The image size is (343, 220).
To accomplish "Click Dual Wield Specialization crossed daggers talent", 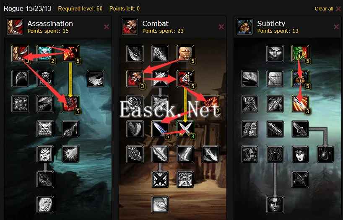I will [185, 129].
